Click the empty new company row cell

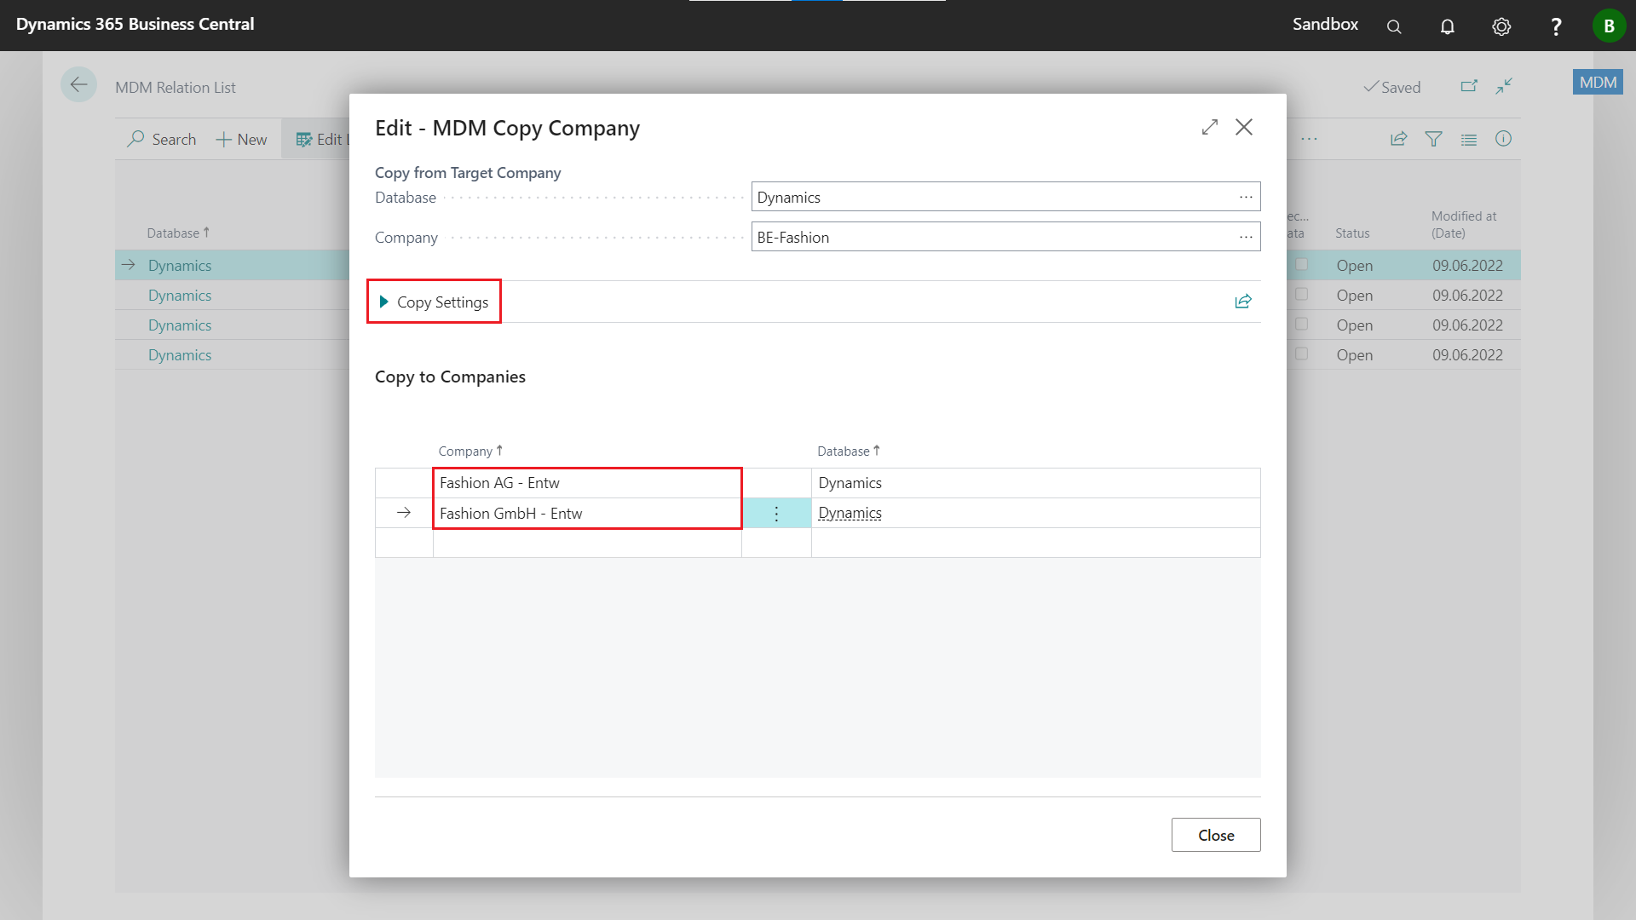point(587,543)
